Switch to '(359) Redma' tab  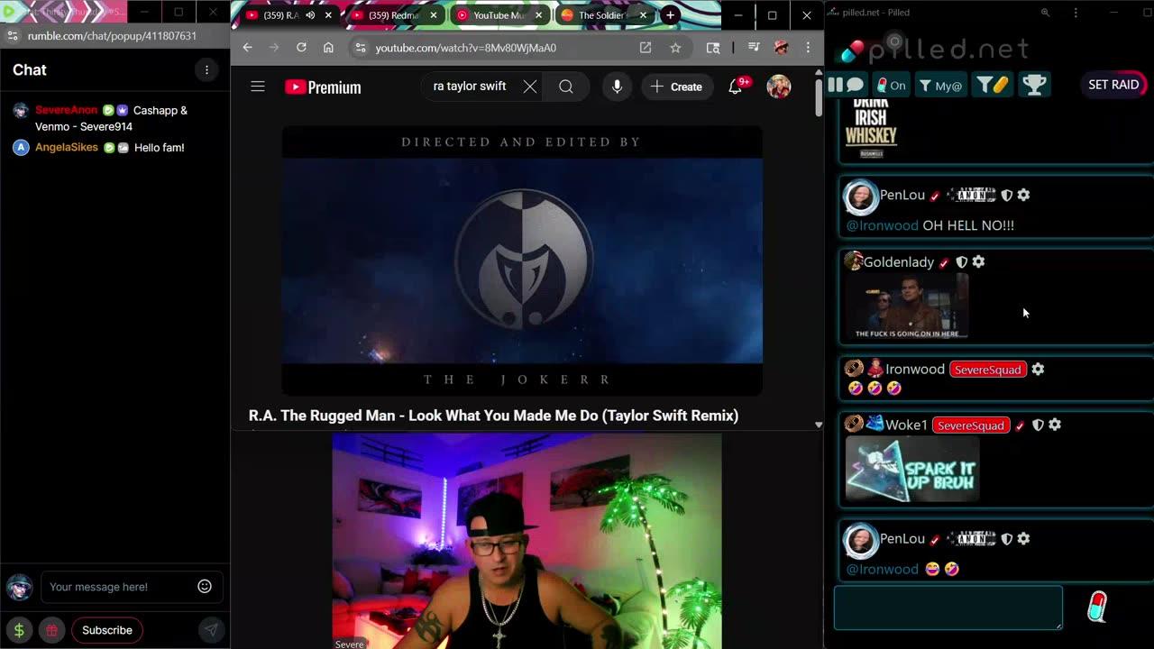(x=394, y=15)
